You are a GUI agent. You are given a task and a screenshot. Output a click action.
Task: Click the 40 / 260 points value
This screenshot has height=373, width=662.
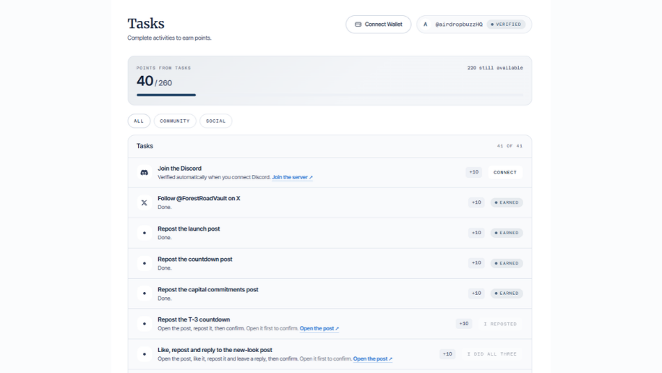[154, 81]
